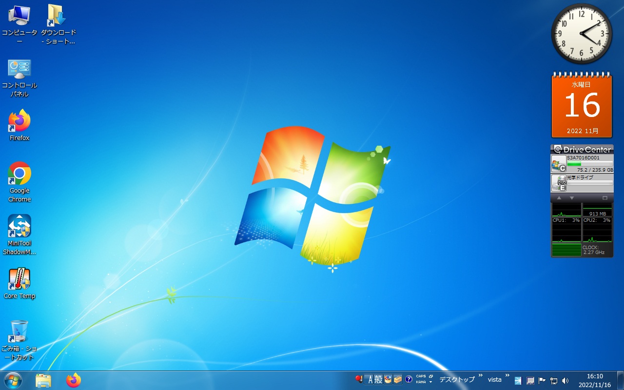The height and width of the screenshot is (390, 624).
Task: Click the 2022 11月 text on calendar
Action: tap(583, 131)
